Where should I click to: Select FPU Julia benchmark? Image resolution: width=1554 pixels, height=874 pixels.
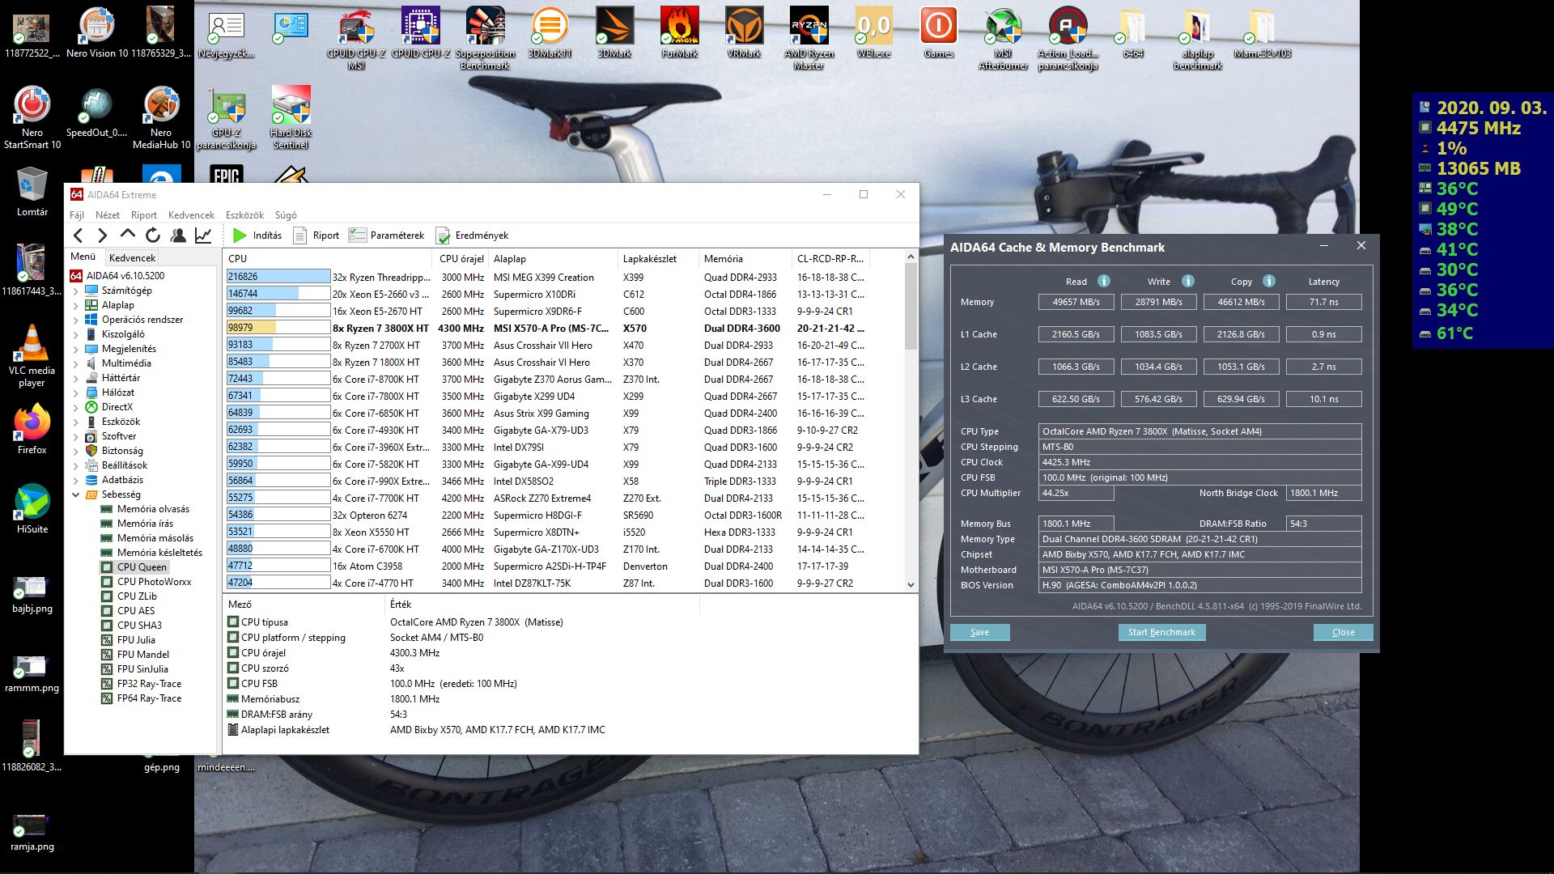pyautogui.click(x=136, y=640)
